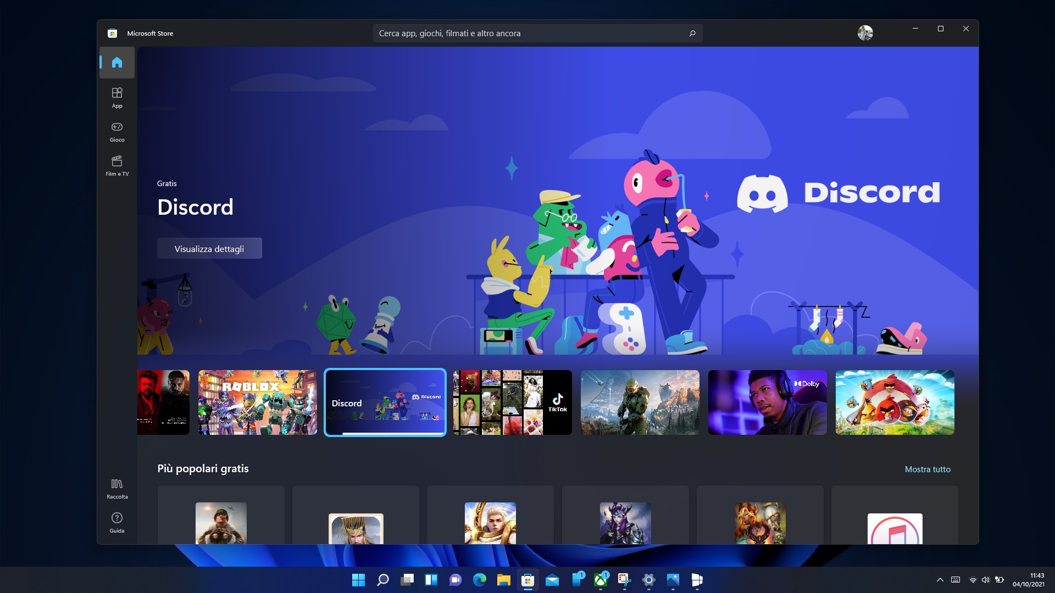Open Settings gear from taskbar

coord(649,580)
